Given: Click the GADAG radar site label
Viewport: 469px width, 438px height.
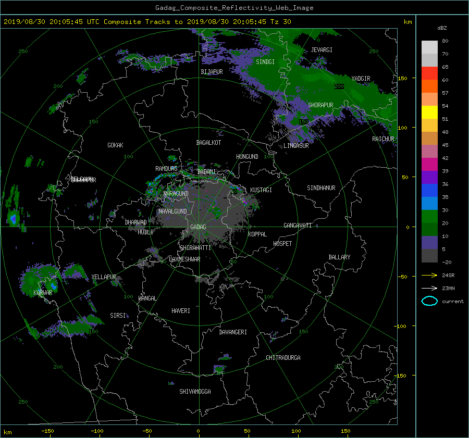Looking at the screenshot, I should pyautogui.click(x=198, y=227).
